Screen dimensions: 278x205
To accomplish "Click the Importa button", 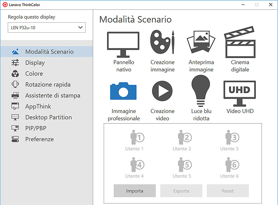I will (134, 191).
